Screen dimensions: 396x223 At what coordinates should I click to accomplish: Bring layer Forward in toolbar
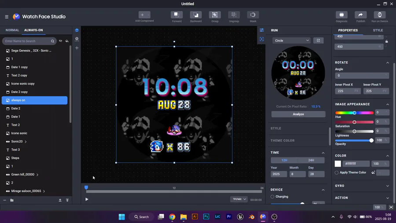[x=176, y=15]
